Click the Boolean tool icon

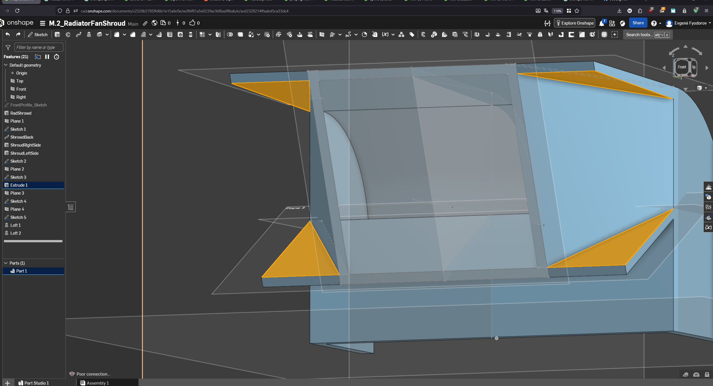230,34
